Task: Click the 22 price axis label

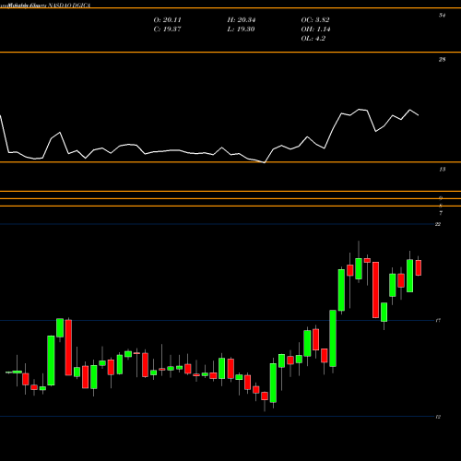Action: click(x=438, y=224)
